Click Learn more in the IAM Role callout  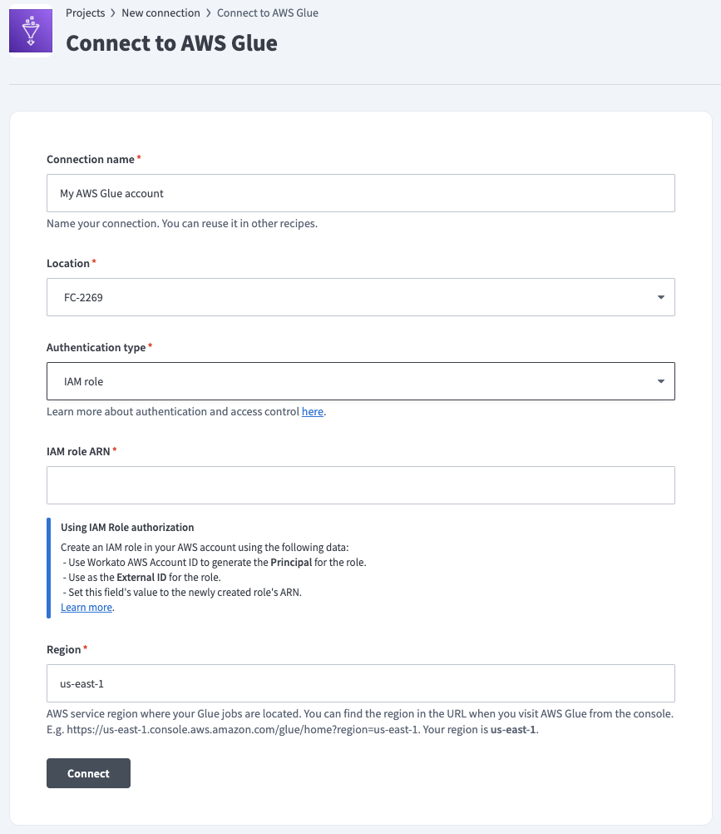tap(86, 607)
